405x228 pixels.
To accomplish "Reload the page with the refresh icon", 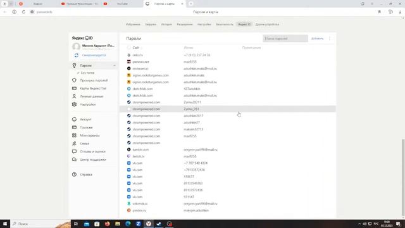I will click(x=23, y=12).
